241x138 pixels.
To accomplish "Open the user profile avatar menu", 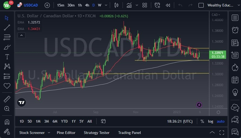I will click(7, 5).
